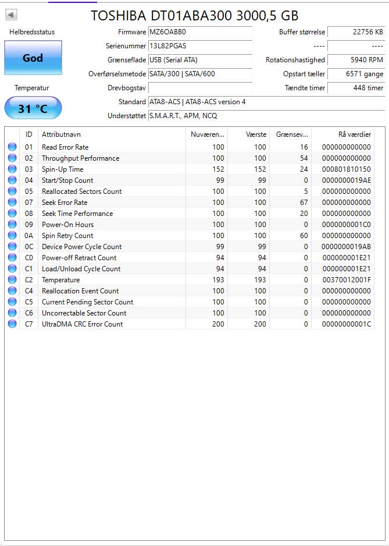Image resolution: width=389 pixels, height=546 pixels.
Task: Click status orb for Temperature attribute
Action: [x=12, y=279]
